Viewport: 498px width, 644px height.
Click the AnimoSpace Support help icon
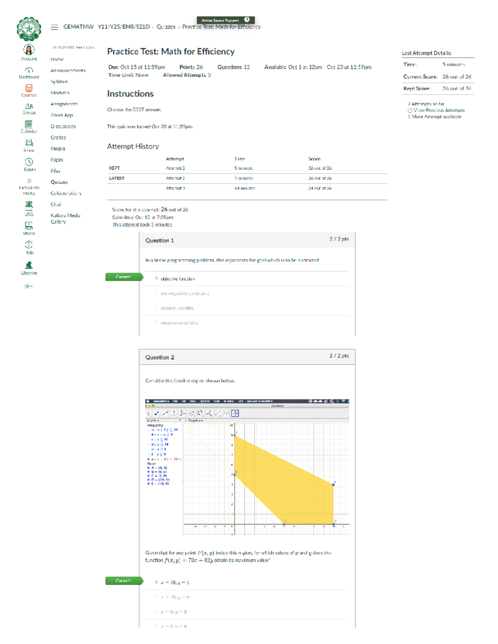(247, 20)
